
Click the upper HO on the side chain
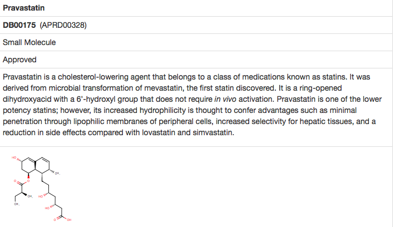(42, 196)
